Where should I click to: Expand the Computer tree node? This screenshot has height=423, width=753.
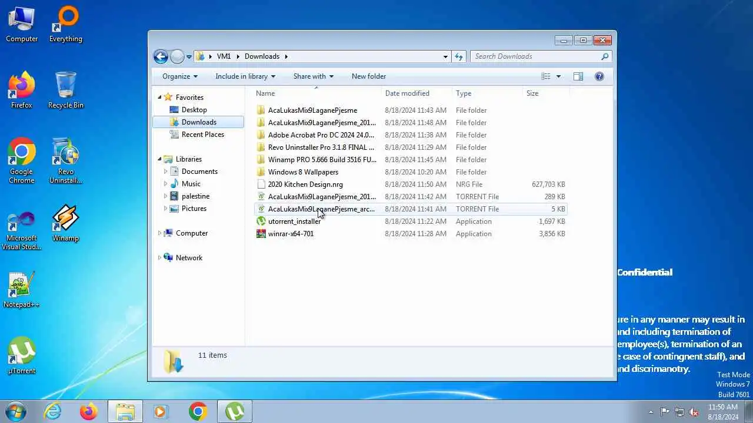click(159, 233)
